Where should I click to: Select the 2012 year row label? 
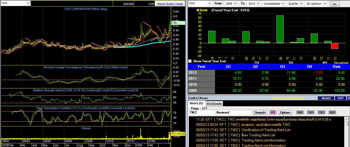point(201,72)
